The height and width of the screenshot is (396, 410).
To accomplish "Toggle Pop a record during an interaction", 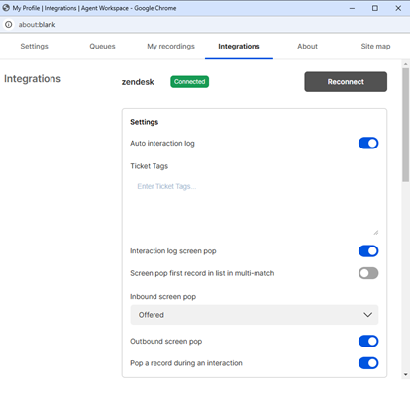I will click(368, 363).
